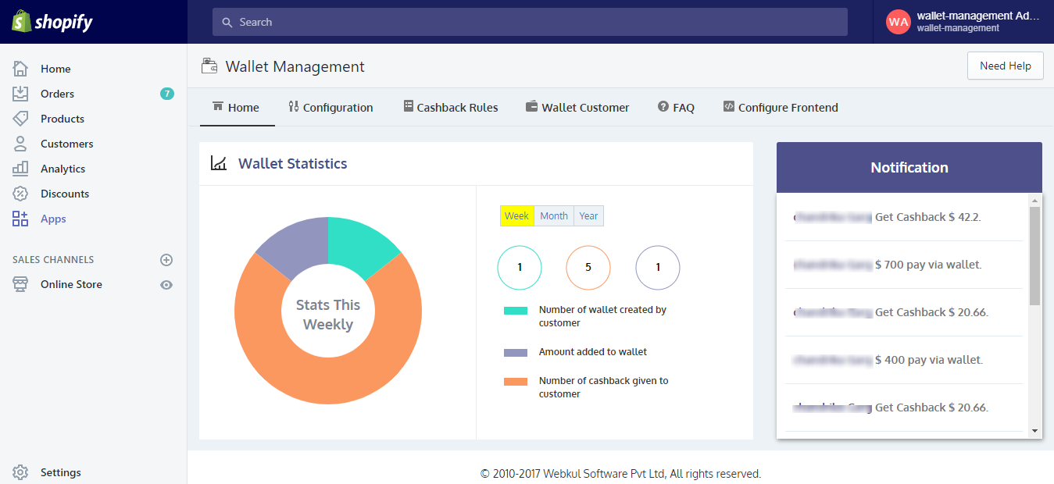1054x484 pixels.
Task: Open the Online Store channel
Action: coord(72,284)
